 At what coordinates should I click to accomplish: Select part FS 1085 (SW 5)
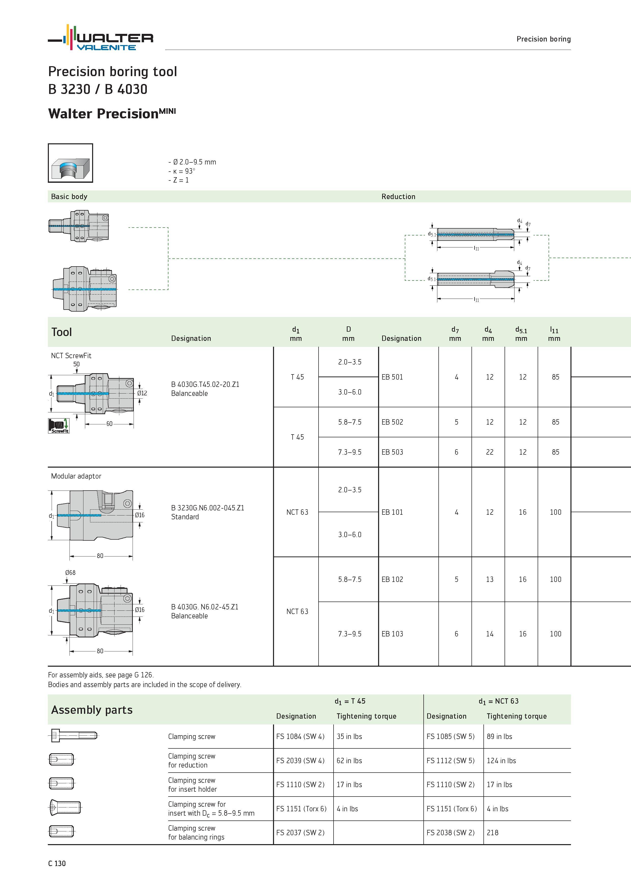451,736
